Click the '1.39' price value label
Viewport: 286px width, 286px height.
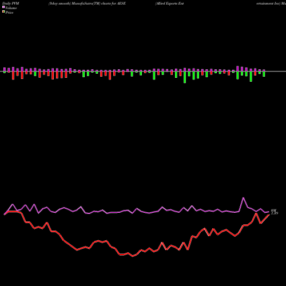tap(275, 213)
